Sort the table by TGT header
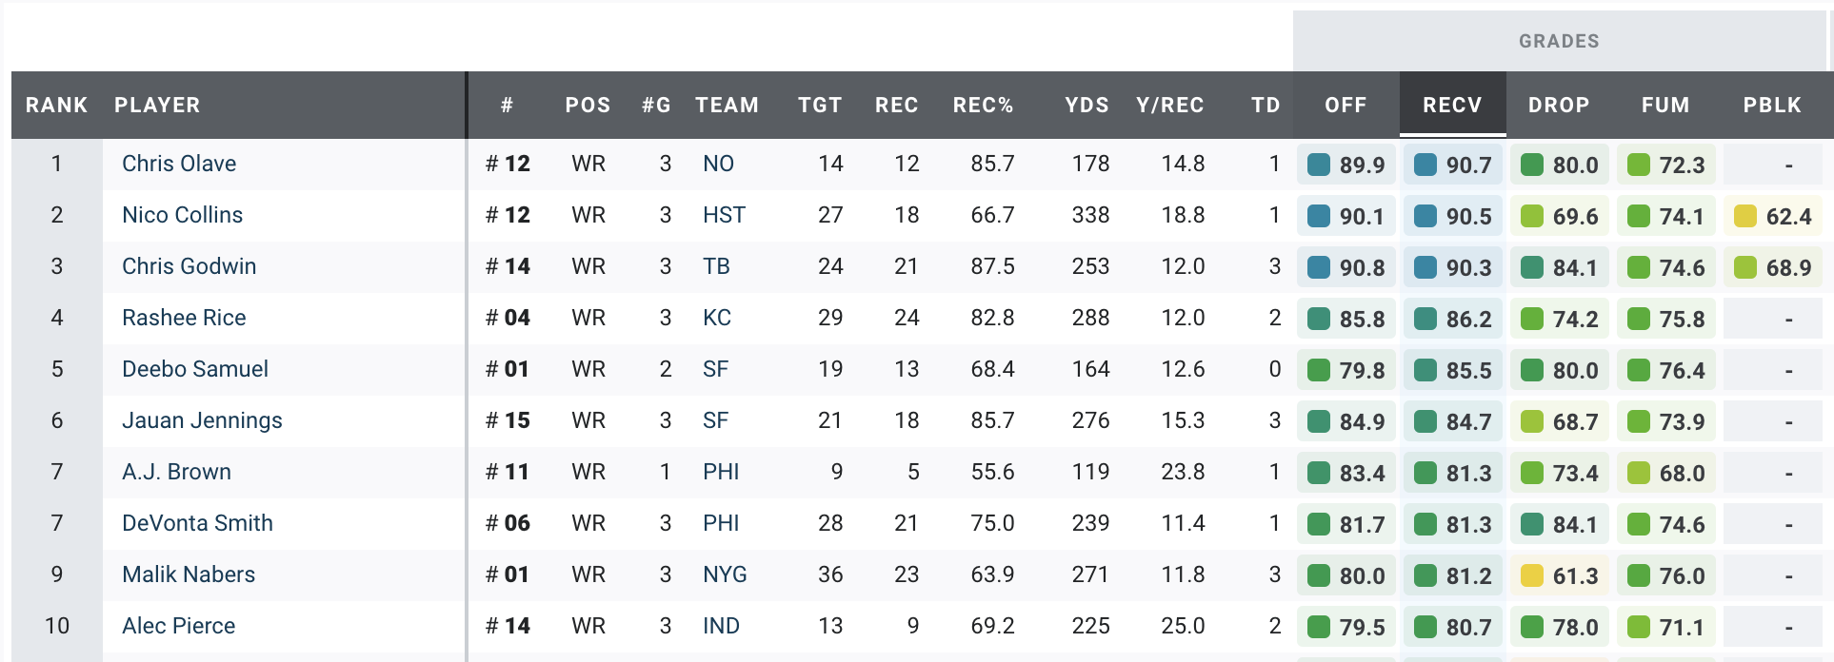This screenshot has width=1834, height=662. tap(820, 105)
